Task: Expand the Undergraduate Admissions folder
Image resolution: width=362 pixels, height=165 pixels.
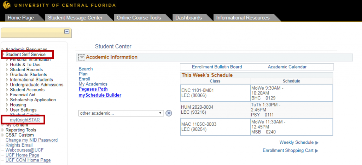Action: point(7,85)
